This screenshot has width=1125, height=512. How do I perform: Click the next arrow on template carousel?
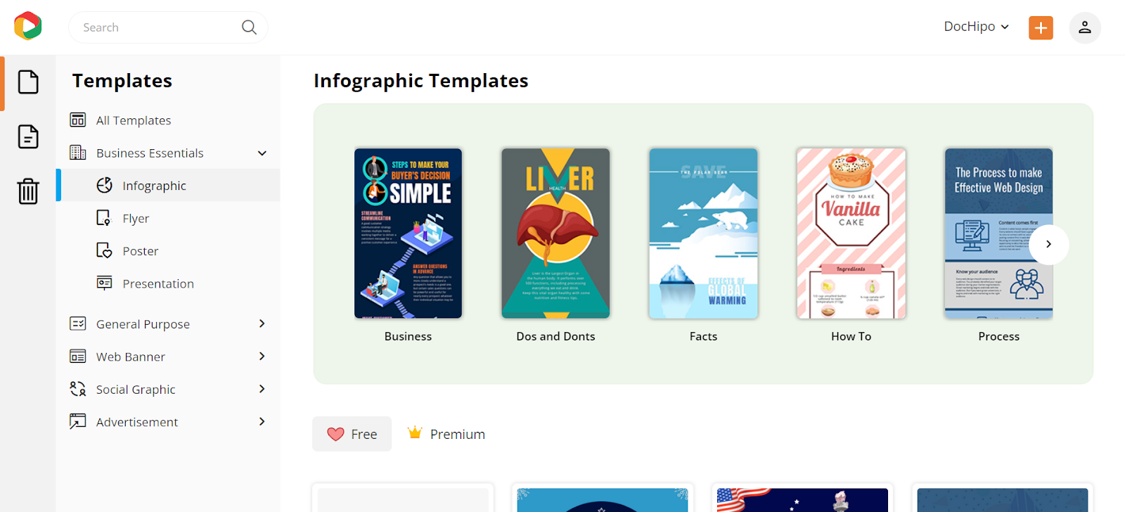(x=1048, y=244)
